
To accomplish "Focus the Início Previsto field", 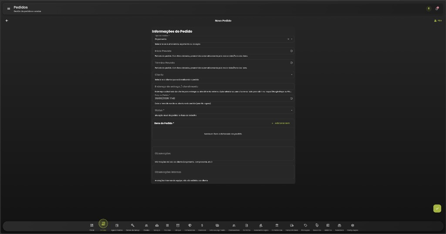I will 223,51.
